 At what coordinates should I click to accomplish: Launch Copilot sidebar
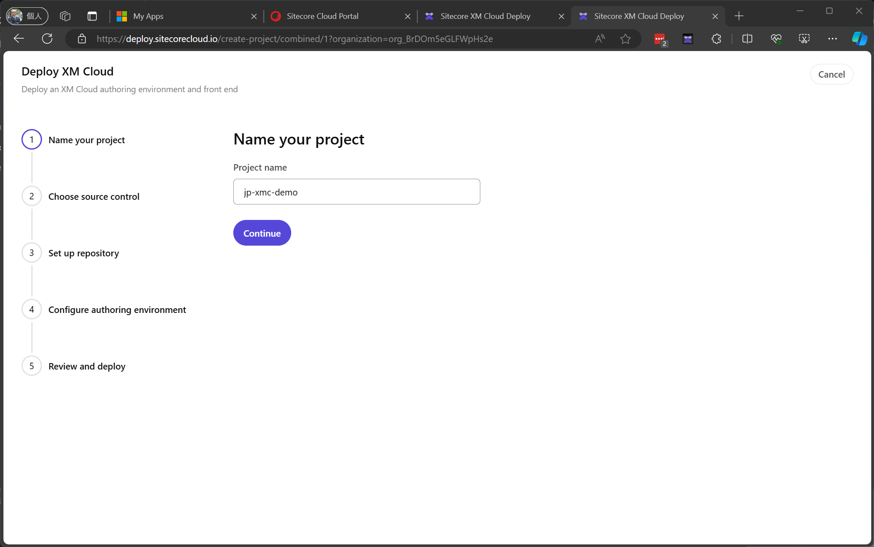(x=859, y=39)
